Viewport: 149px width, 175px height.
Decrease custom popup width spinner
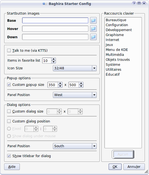click(60, 86)
